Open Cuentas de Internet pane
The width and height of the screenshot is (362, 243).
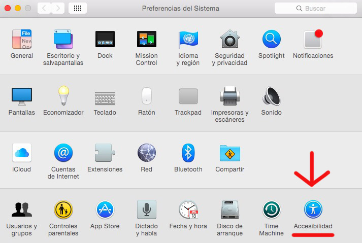pos(63,153)
